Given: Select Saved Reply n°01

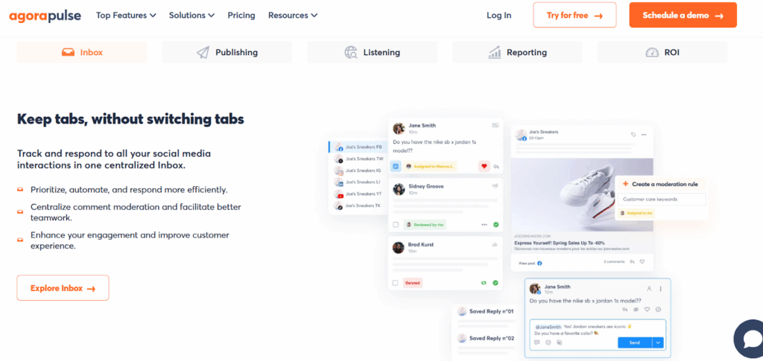Looking at the screenshot, I should tap(486, 311).
